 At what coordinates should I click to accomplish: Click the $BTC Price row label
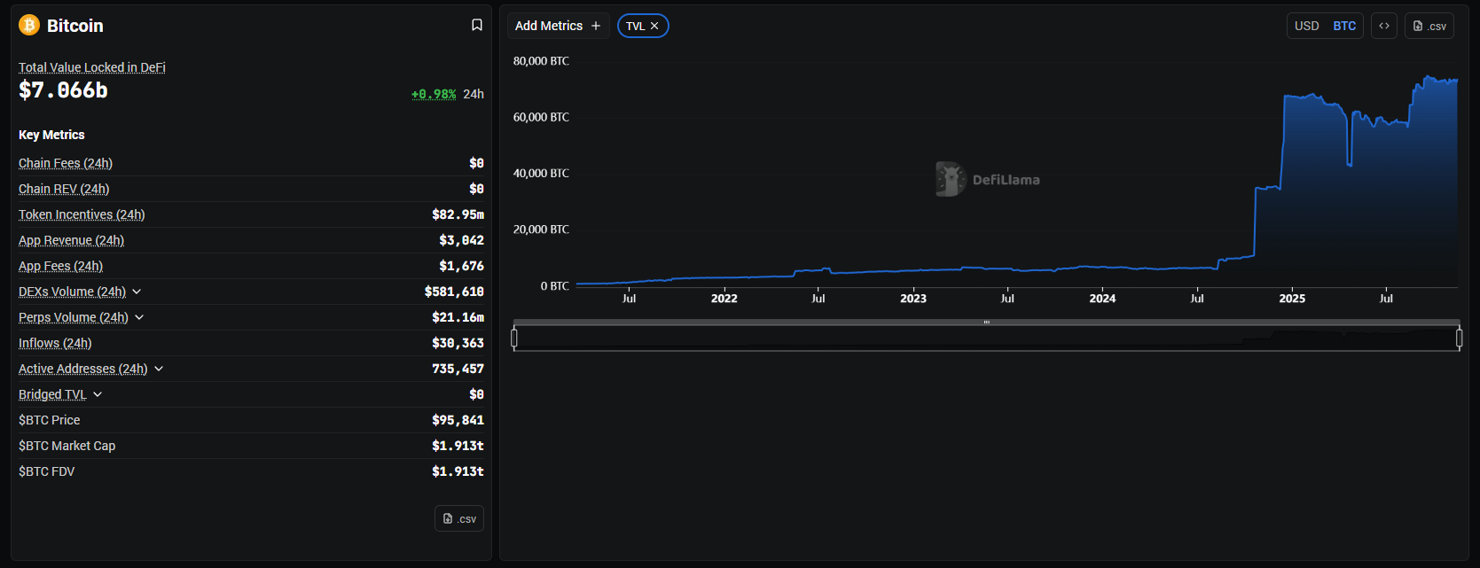[50, 420]
